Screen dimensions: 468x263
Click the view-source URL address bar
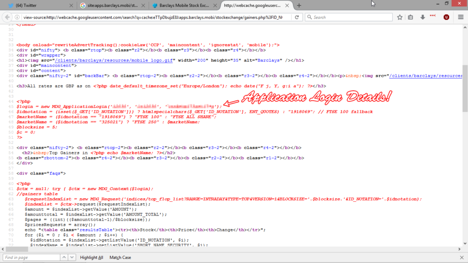click(153, 17)
